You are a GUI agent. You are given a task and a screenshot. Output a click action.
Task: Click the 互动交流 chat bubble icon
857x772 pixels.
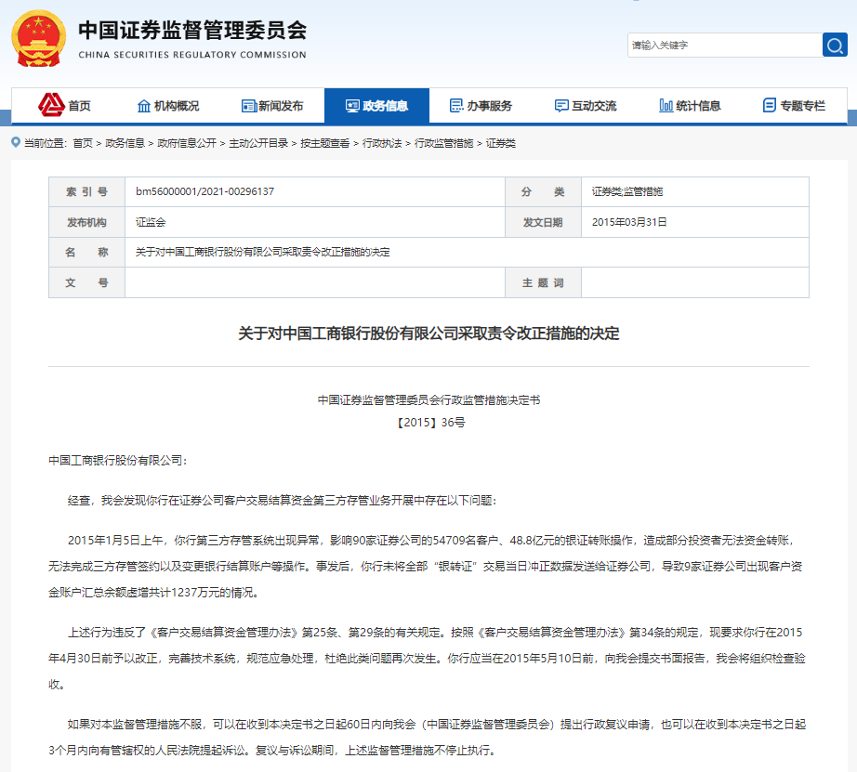click(x=560, y=106)
